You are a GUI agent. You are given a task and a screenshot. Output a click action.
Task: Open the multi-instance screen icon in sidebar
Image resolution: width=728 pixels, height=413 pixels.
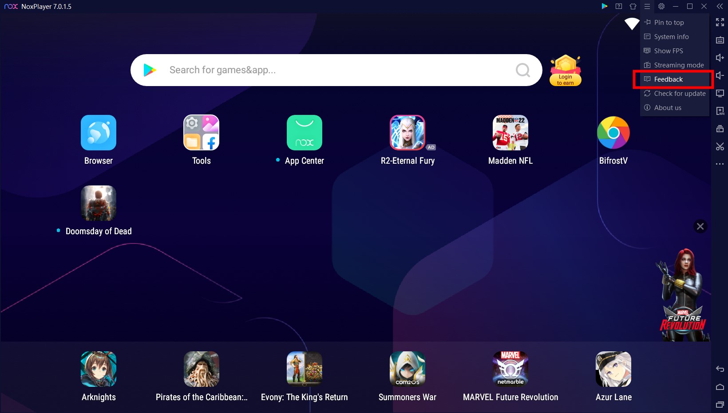pos(720,93)
